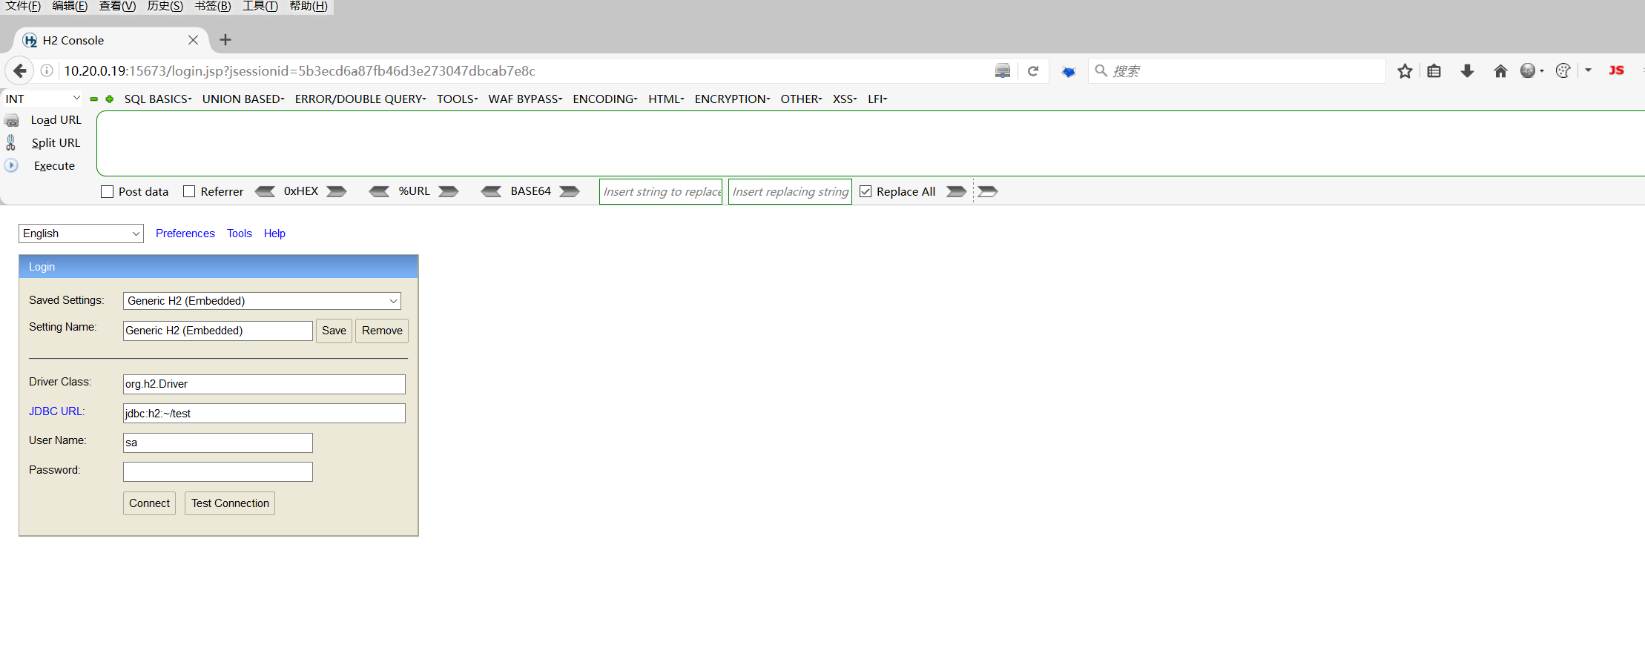Open the ENCRYPTION HackBar menu
1645x659 pixels.
tap(732, 99)
